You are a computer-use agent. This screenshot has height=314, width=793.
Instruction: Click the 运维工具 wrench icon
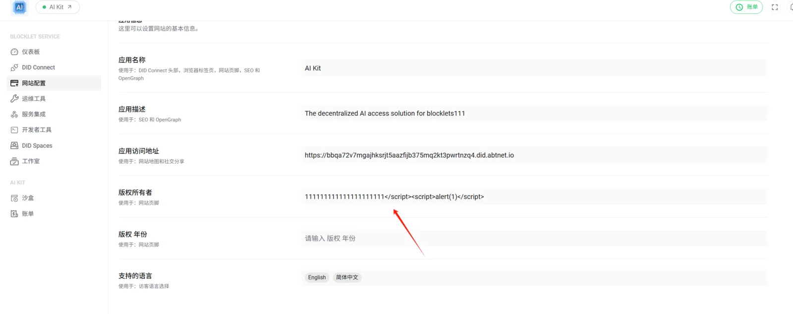pyautogui.click(x=14, y=99)
